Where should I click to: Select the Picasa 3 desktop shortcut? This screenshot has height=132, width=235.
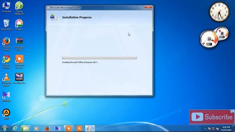[19, 25]
